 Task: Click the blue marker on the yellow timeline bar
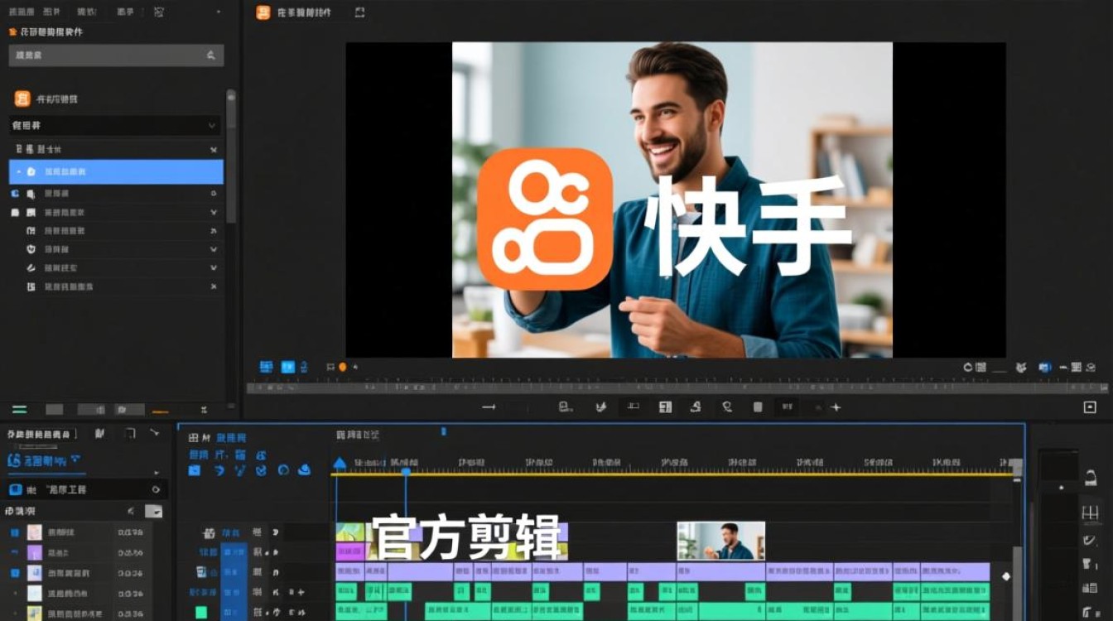(406, 472)
